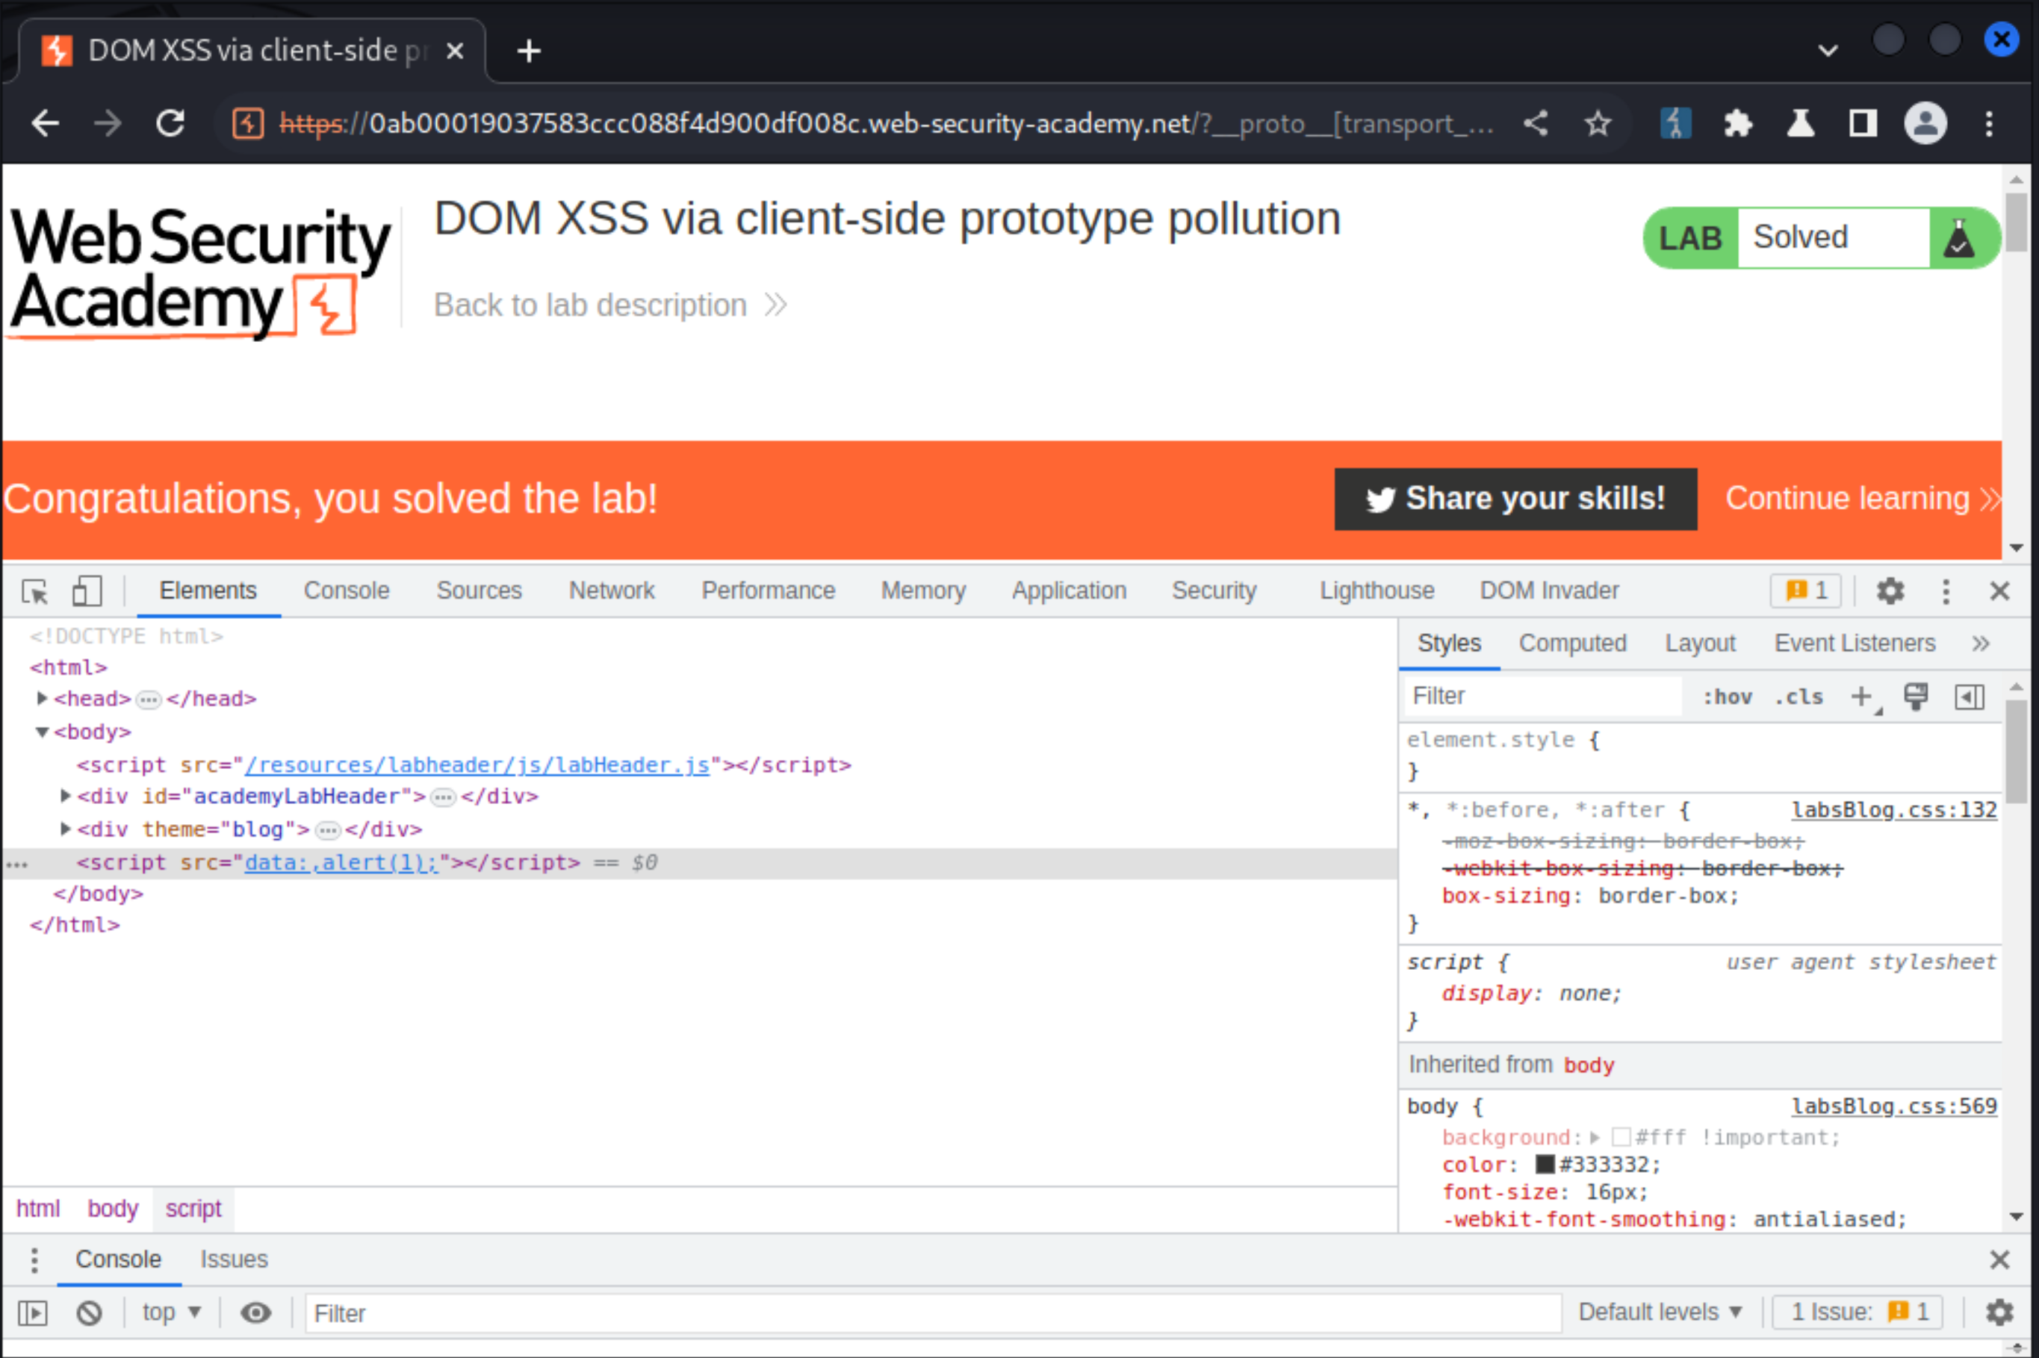
Task: Open the Lighthouse tab
Action: click(1377, 591)
